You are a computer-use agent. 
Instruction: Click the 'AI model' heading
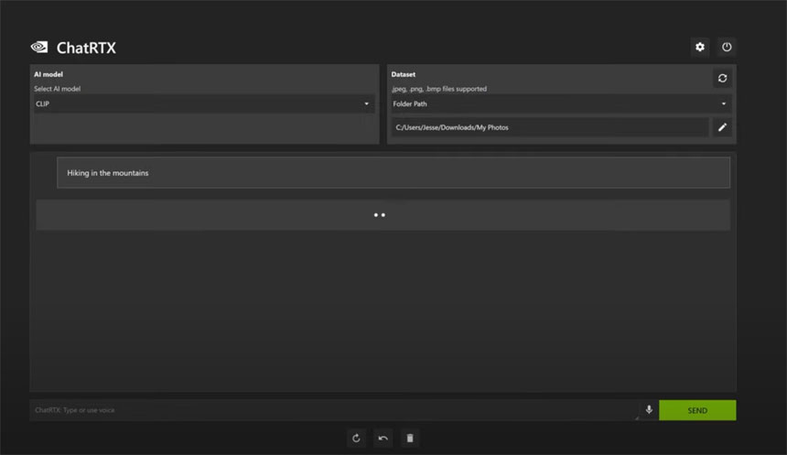(x=49, y=74)
